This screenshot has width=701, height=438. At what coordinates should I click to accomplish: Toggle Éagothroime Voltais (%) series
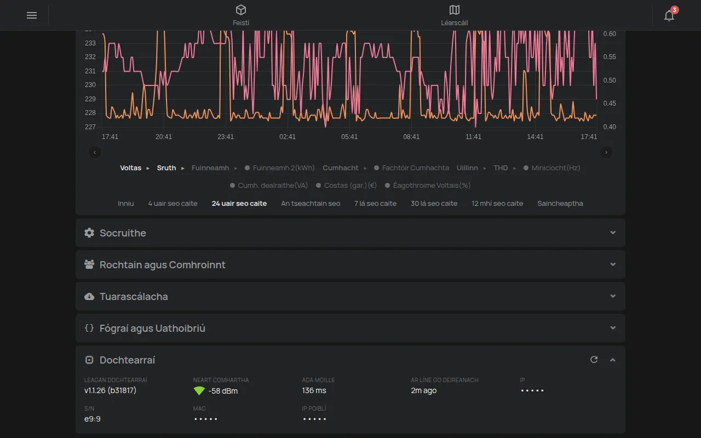click(428, 186)
